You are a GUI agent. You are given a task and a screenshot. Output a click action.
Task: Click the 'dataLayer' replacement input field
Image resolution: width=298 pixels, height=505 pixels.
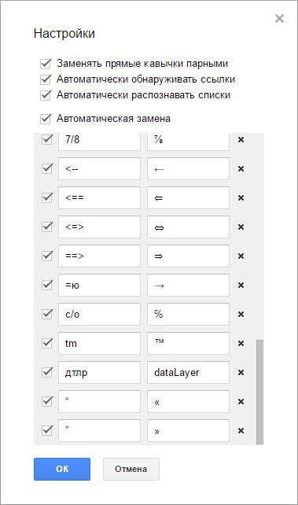[x=188, y=372]
